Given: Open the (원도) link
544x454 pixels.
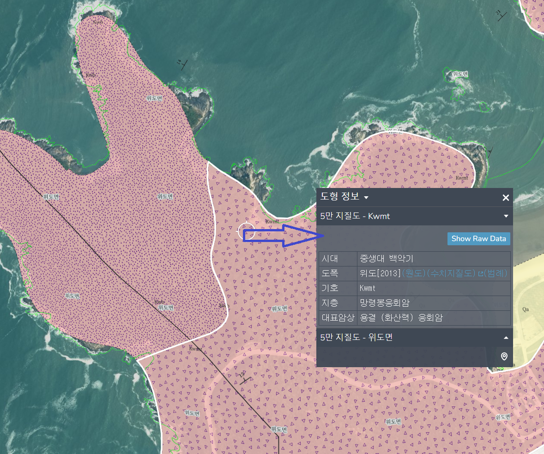Looking at the screenshot, I should (414, 273).
